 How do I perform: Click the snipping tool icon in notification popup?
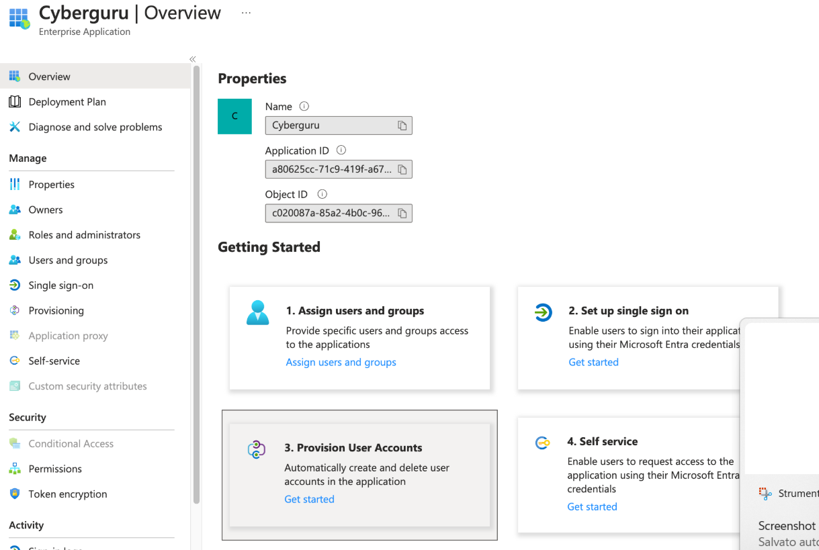coord(765,494)
